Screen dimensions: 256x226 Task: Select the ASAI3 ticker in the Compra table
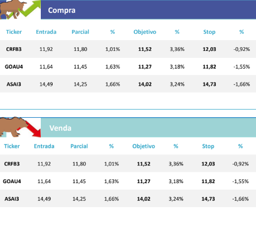[x=14, y=84]
